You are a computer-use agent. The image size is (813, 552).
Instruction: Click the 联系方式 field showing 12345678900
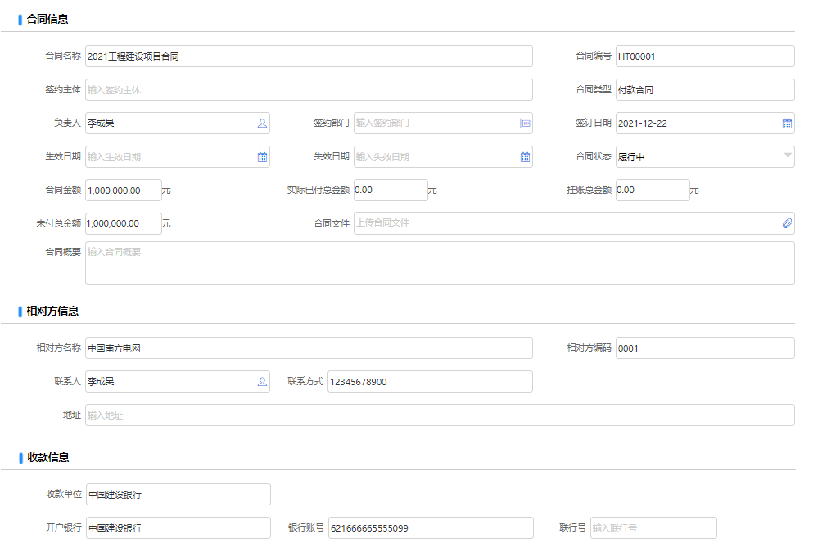pos(430,382)
